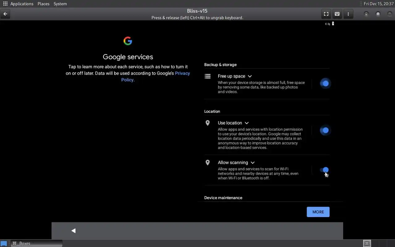Click the MORE button

(x=318, y=212)
